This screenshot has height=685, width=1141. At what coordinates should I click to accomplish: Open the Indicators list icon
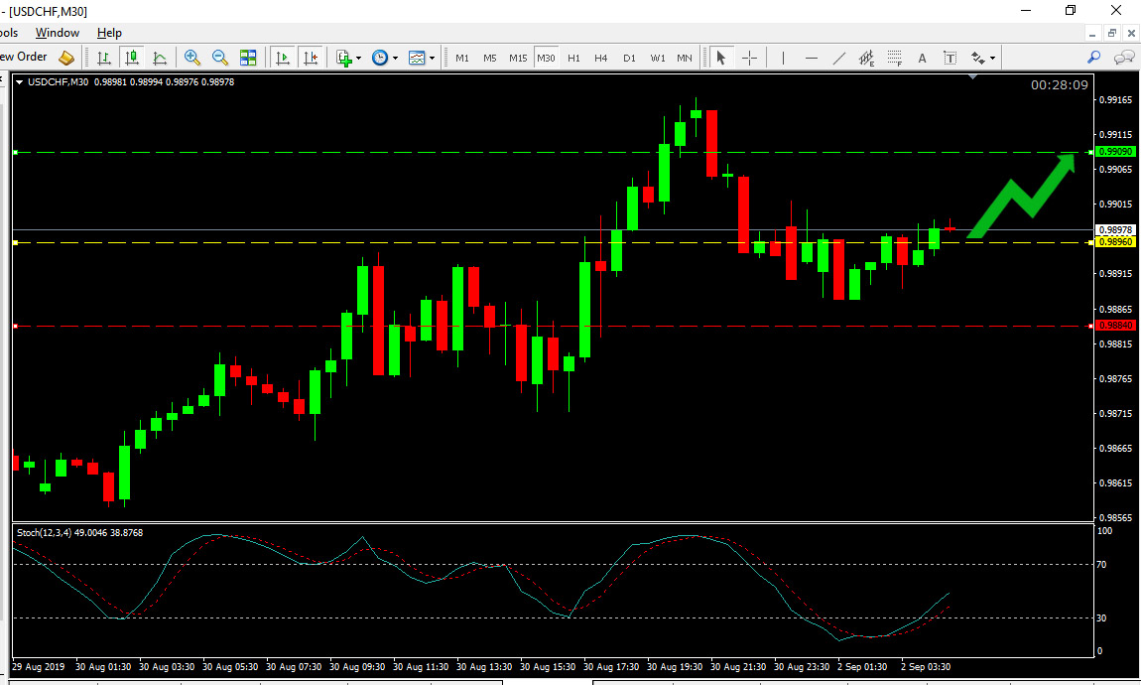pyautogui.click(x=344, y=58)
